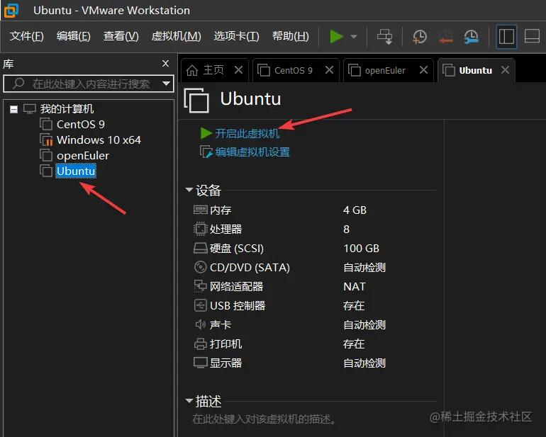The width and height of the screenshot is (546, 437).
Task: Open the 帮助(H) menu
Action: (x=291, y=36)
